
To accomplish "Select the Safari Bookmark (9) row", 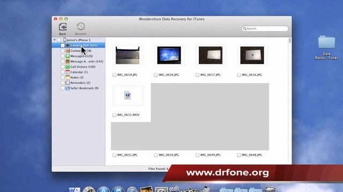I will 79,88.
